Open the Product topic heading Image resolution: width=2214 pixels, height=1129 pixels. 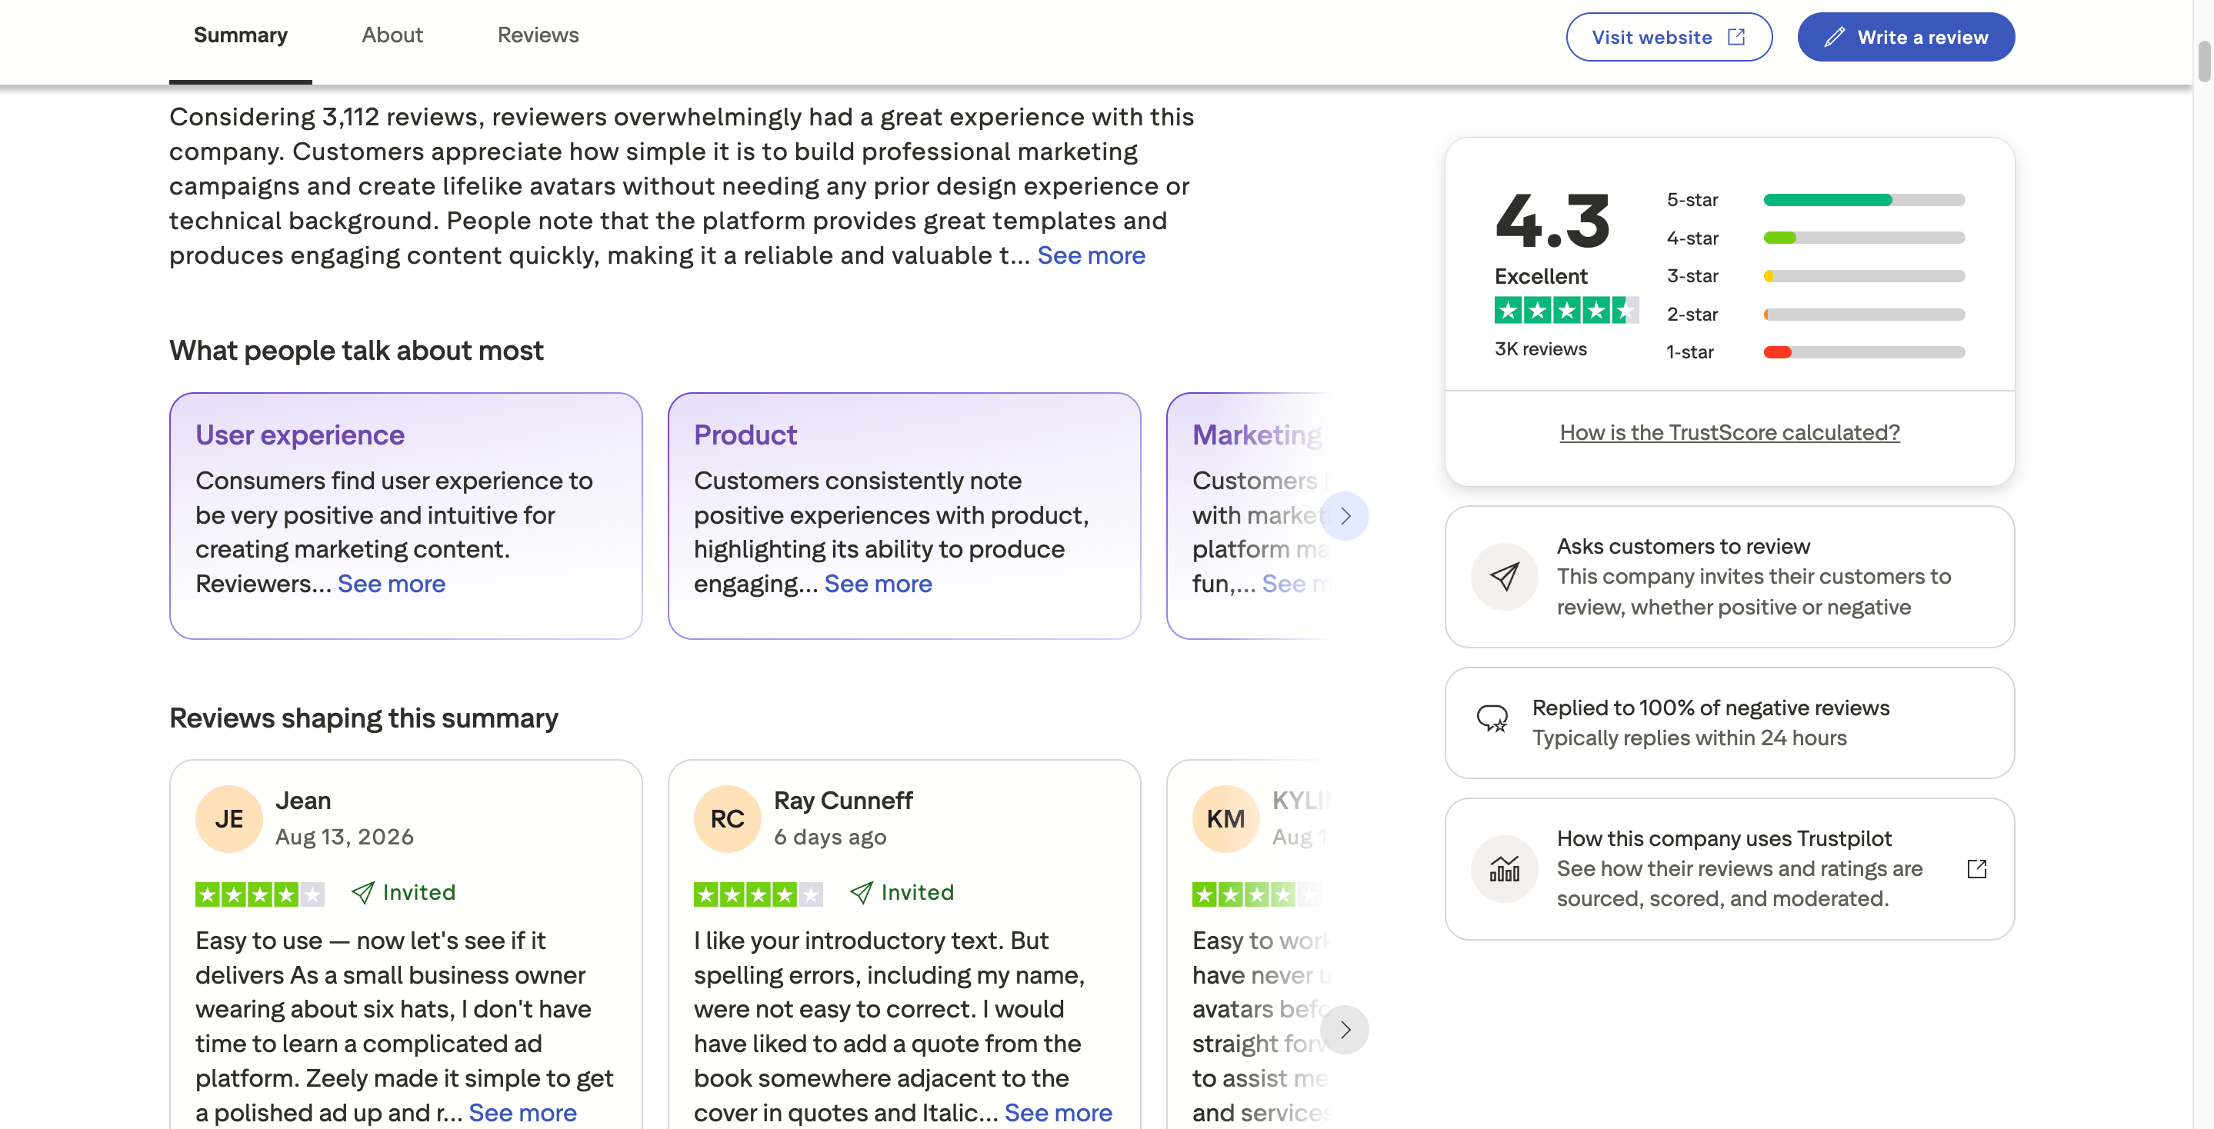coord(745,435)
